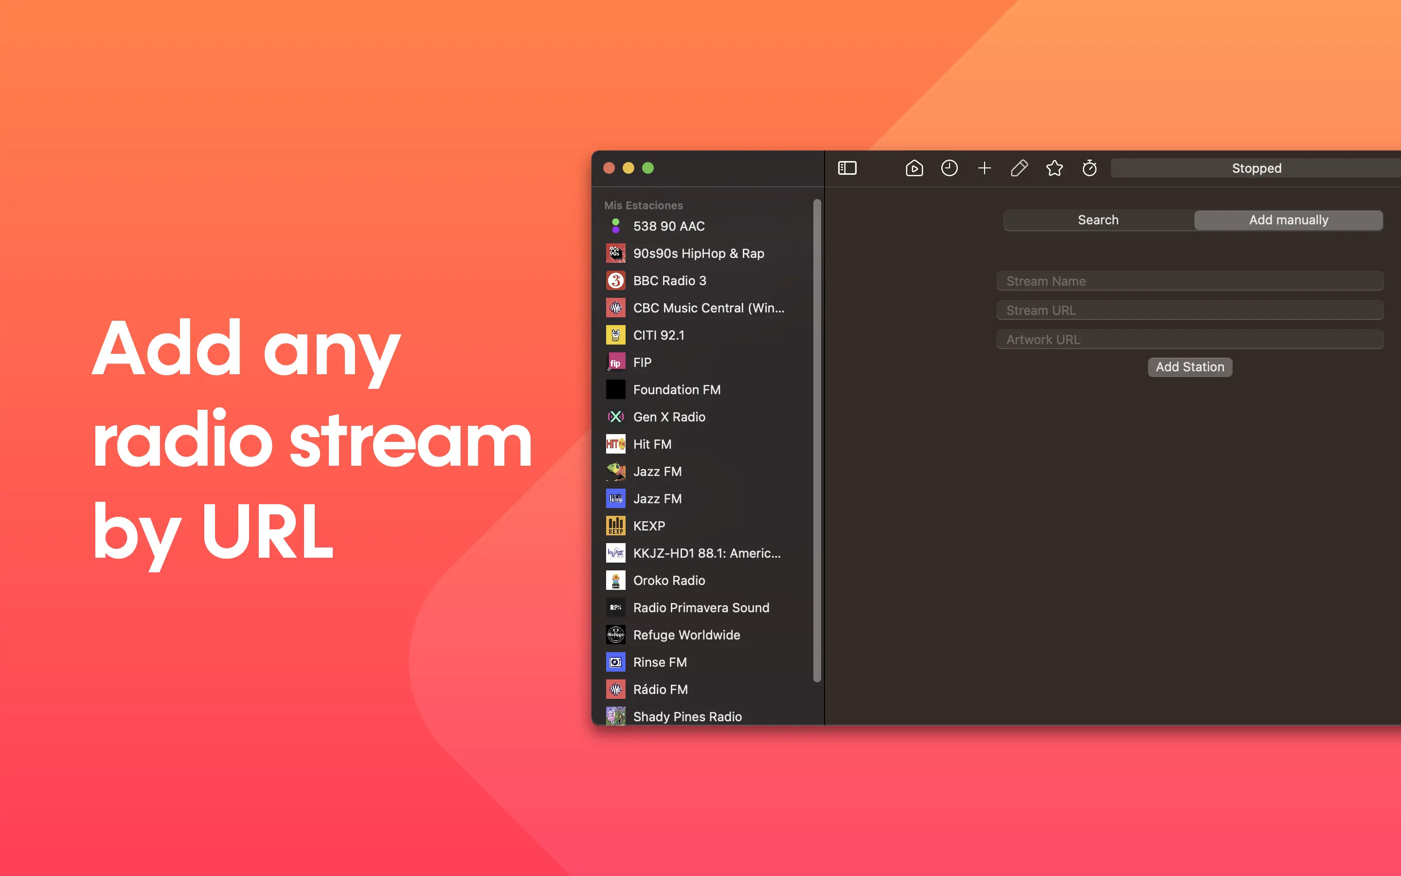1401x876 pixels.
Task: Open the history clock icon
Action: click(x=950, y=168)
